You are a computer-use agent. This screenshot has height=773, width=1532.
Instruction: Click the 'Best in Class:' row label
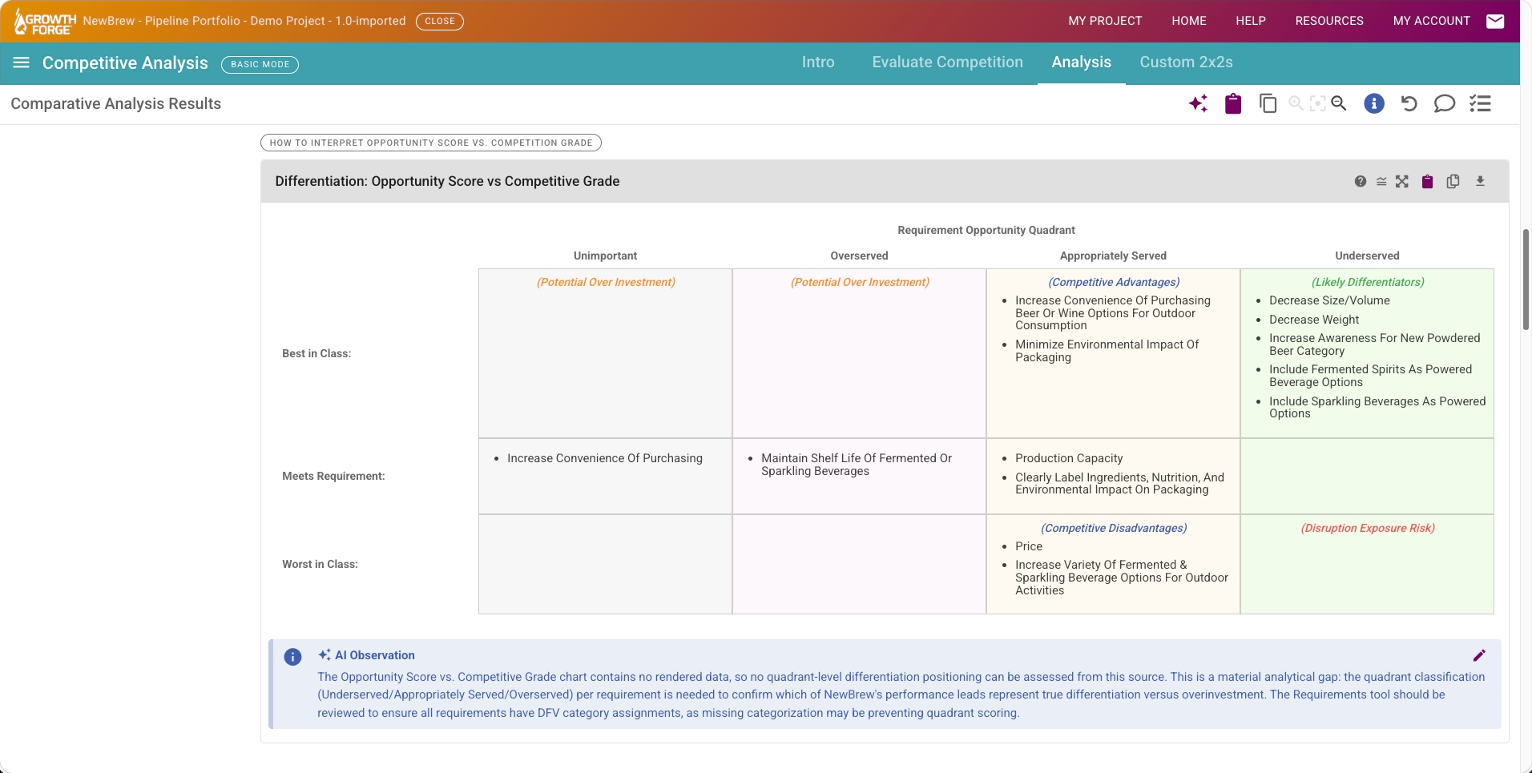(316, 353)
